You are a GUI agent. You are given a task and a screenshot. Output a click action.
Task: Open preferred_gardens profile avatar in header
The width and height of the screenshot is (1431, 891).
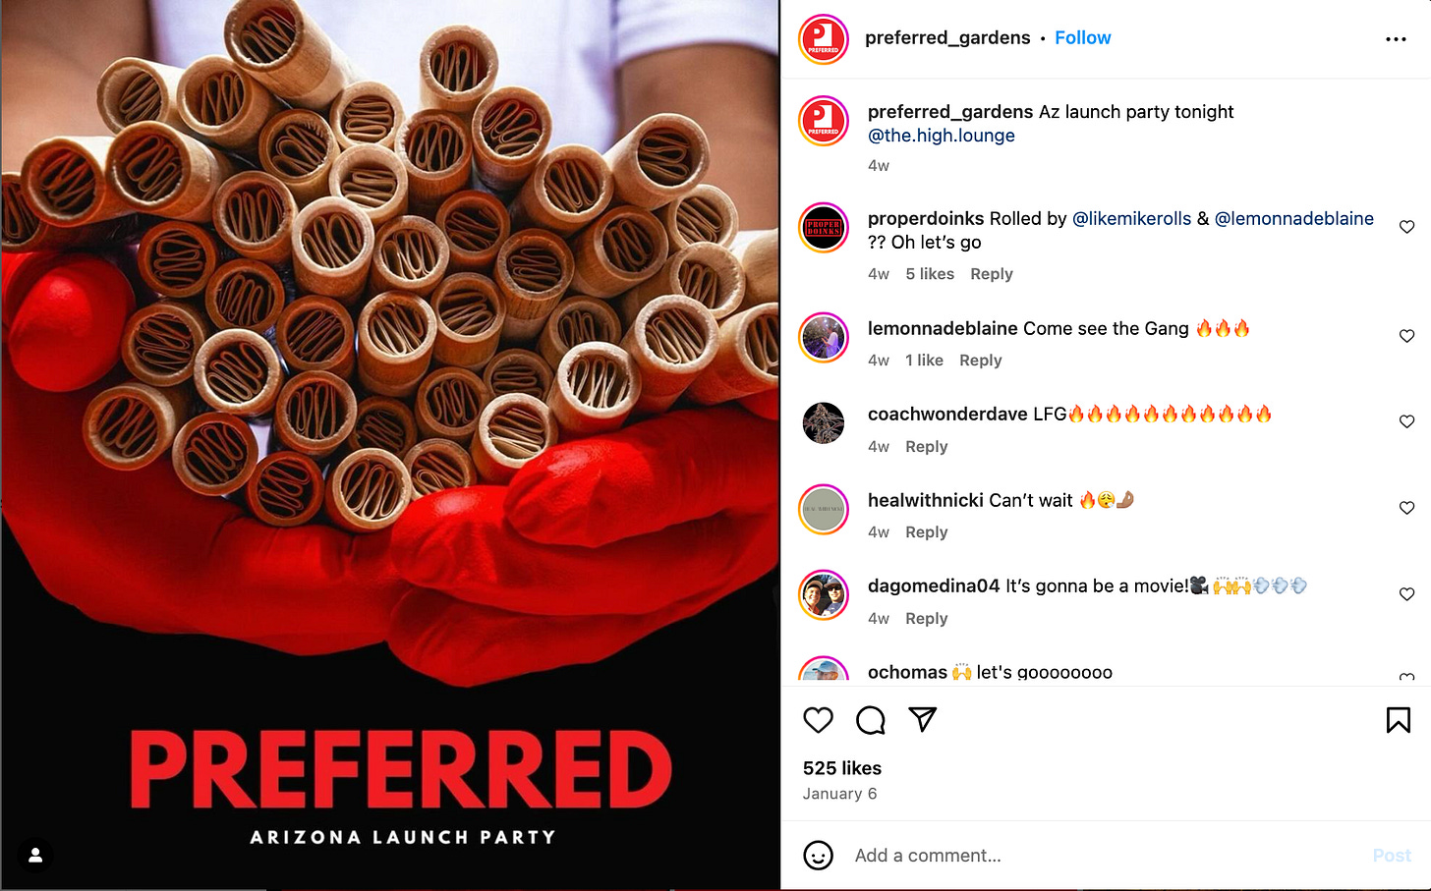(823, 39)
